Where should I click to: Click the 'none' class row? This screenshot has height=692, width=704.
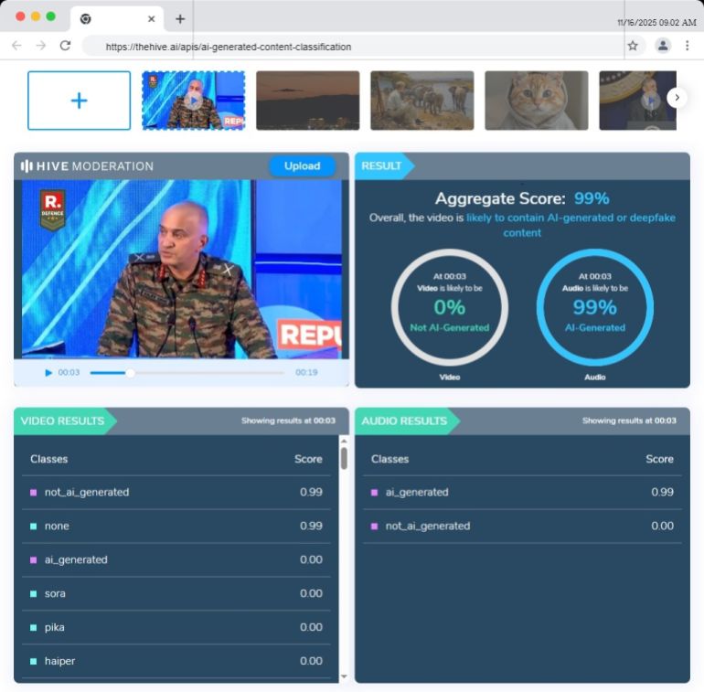coord(176,526)
